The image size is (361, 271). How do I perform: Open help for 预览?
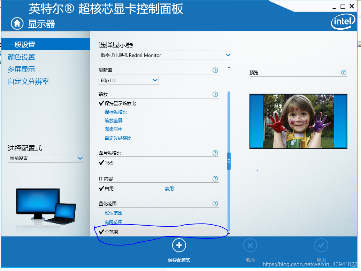point(344,73)
